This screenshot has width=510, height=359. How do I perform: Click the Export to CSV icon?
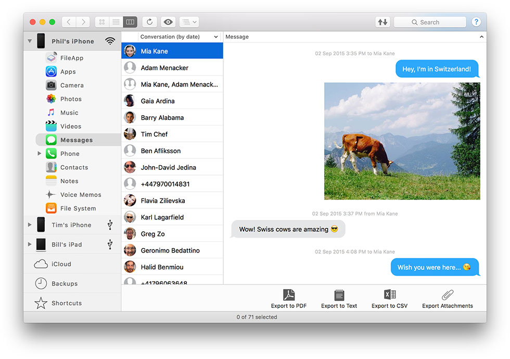(x=390, y=295)
